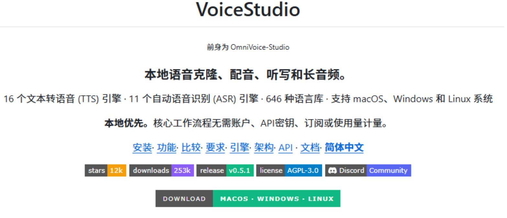
Task: Open the 安装 link
Action: coord(142,147)
